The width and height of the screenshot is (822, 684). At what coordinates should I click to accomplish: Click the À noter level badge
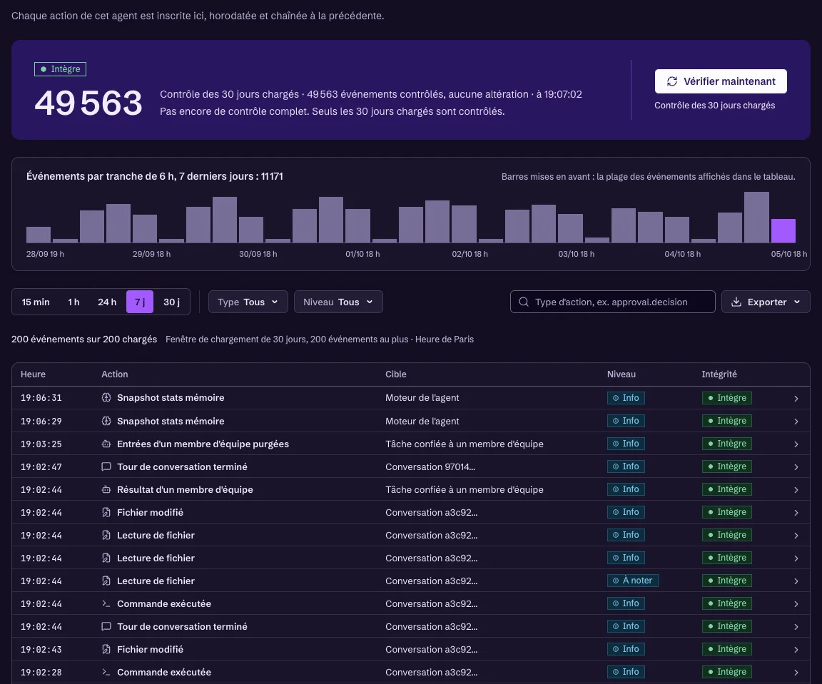coord(633,581)
